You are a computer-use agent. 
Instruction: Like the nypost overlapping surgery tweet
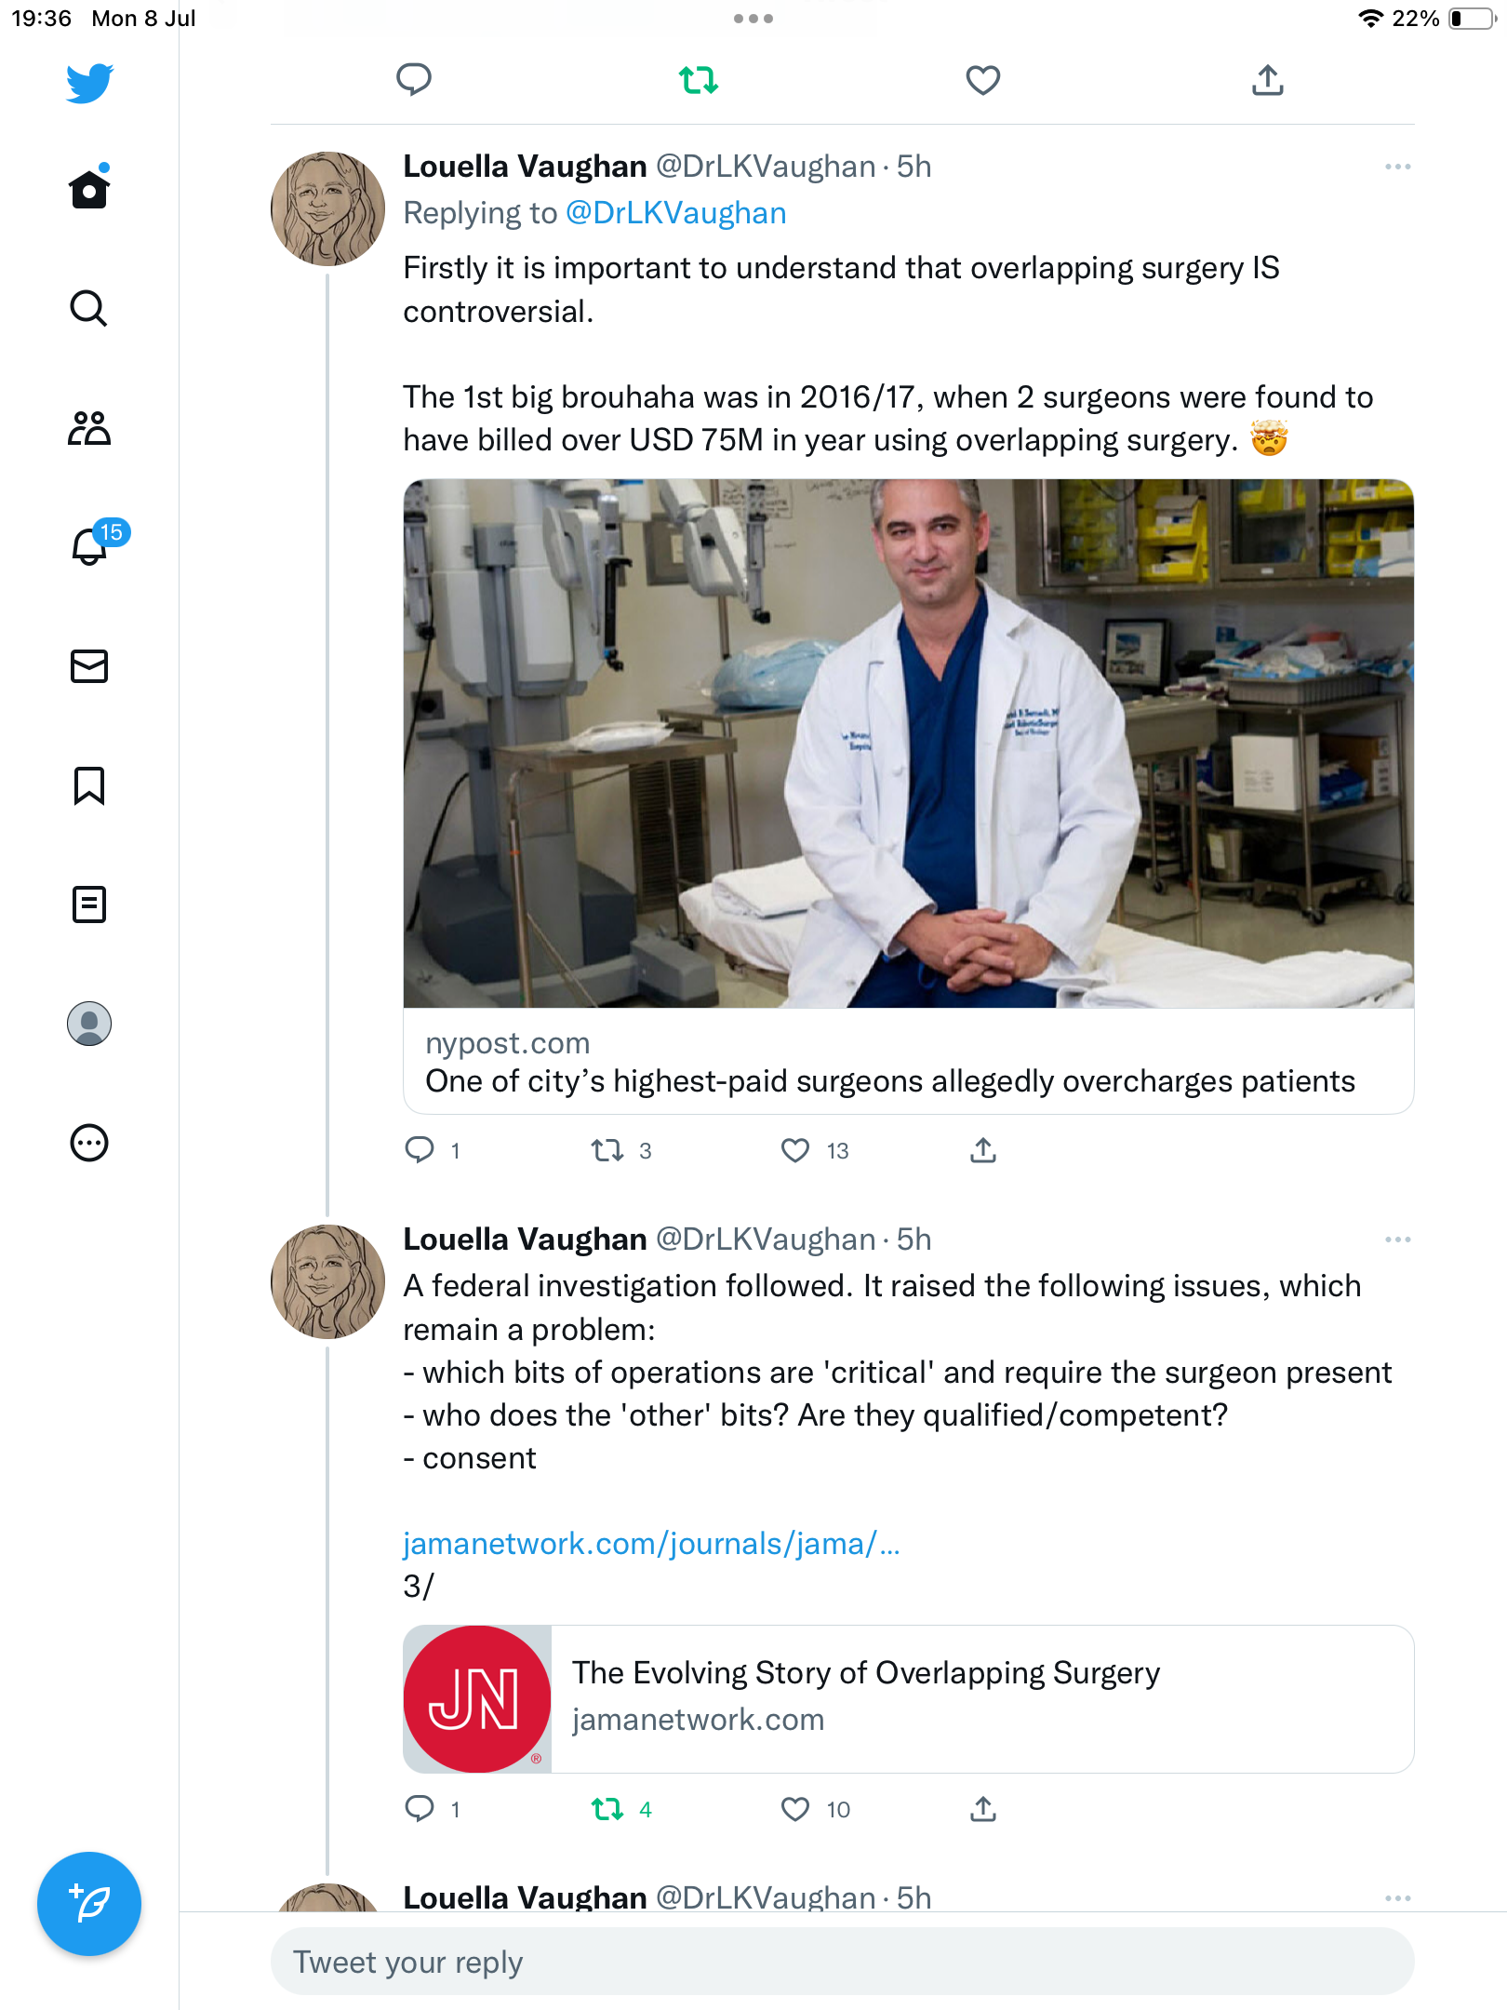click(795, 1151)
